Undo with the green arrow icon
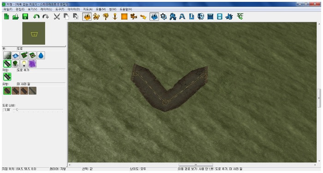 36,17
